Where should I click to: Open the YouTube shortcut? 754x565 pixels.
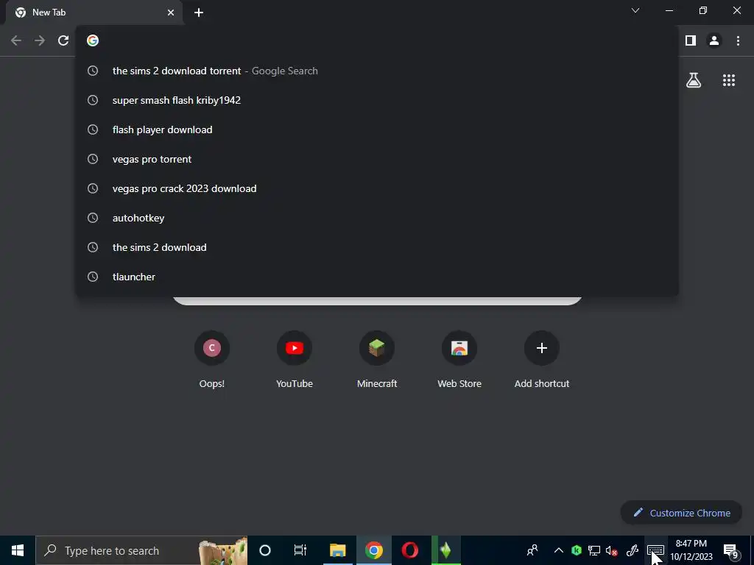pyautogui.click(x=295, y=359)
